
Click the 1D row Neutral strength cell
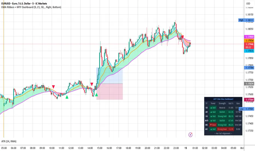click(x=222, y=108)
